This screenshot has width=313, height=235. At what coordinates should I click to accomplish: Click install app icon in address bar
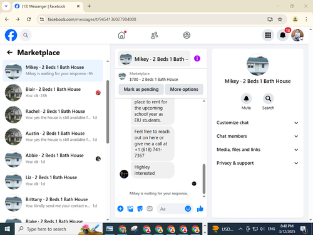(x=270, y=19)
